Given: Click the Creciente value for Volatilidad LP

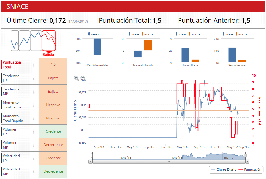Looking at the screenshot, I should point(53,158).
